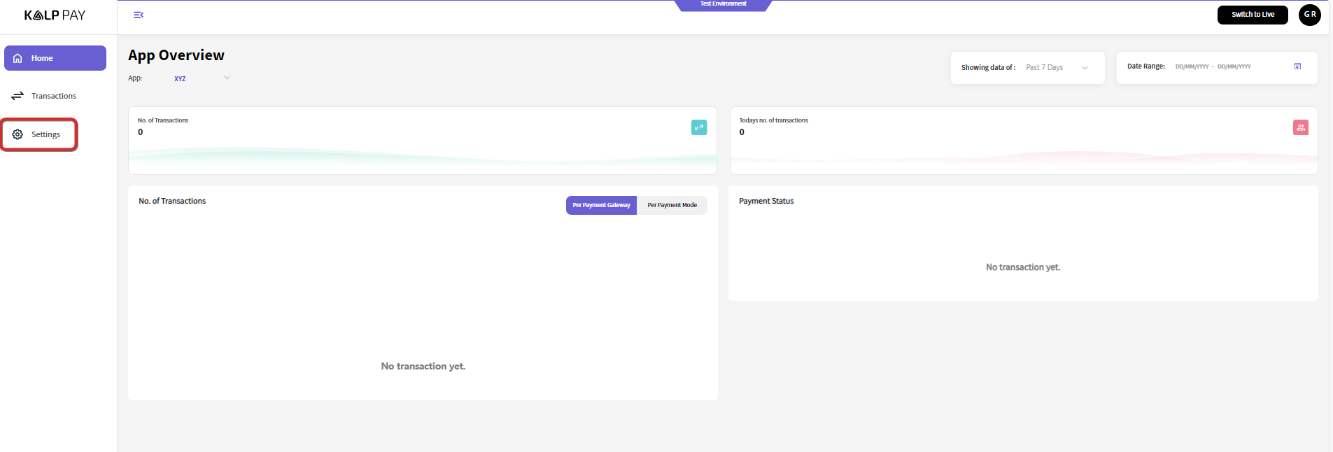Click the Transactions arrows icon
The height and width of the screenshot is (452, 1333).
pos(17,96)
